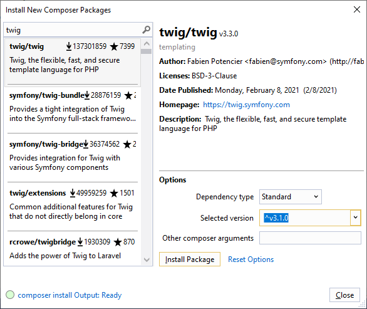Screen dimensions: 367x309
Task: Select the rcrowe/twigbridge package name
Action: tap(43, 242)
